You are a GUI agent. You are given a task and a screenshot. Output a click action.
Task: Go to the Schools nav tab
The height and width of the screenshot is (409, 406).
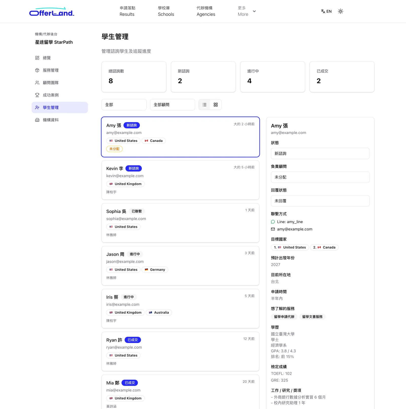click(x=166, y=11)
